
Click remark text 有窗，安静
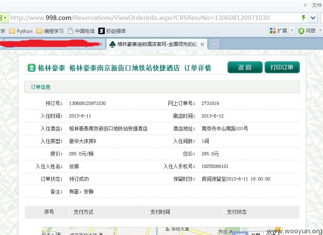82,191
